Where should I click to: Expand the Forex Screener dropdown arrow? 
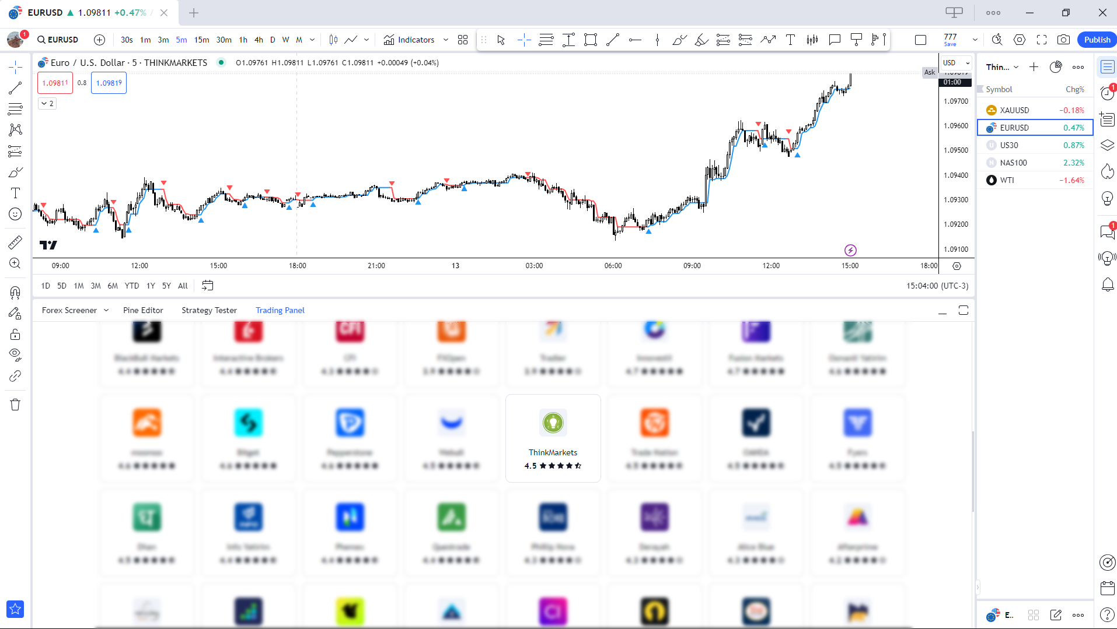click(x=106, y=310)
